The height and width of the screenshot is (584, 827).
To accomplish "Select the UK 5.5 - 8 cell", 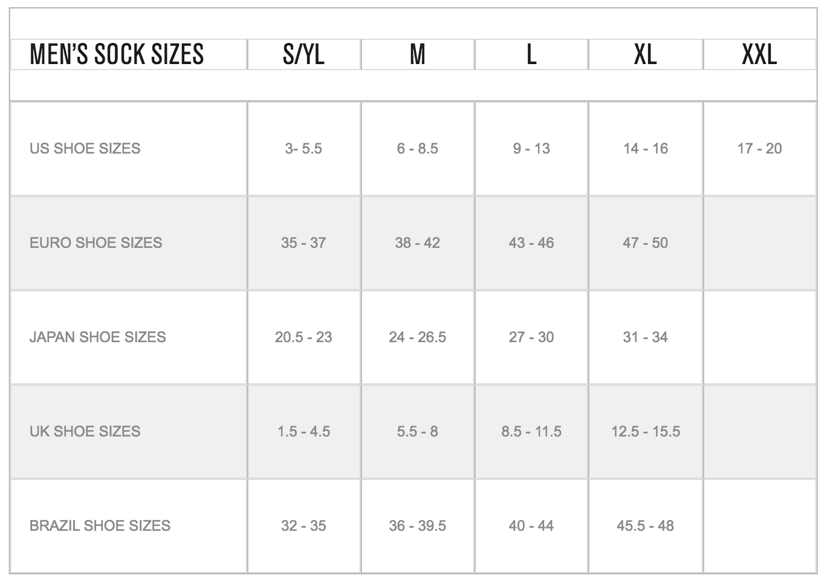I will (417, 432).
